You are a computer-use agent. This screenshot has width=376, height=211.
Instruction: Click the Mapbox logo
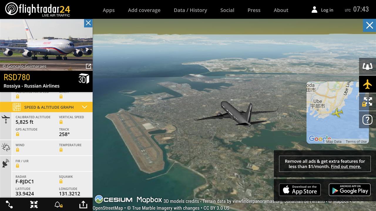pyautogui.click(x=149, y=200)
